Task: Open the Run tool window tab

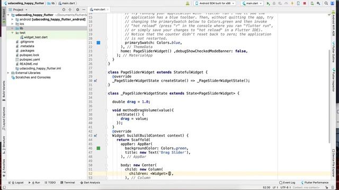Action: click(34, 183)
